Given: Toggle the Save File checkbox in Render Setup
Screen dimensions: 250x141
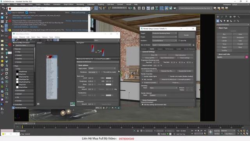Looking at the screenshot, I should coord(179,41).
